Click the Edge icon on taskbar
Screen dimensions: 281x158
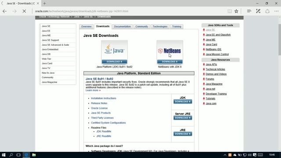[x=26, y=155]
